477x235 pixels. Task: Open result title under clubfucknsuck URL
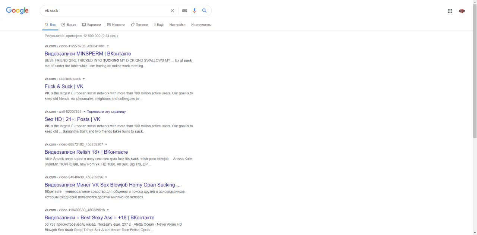coord(64,87)
